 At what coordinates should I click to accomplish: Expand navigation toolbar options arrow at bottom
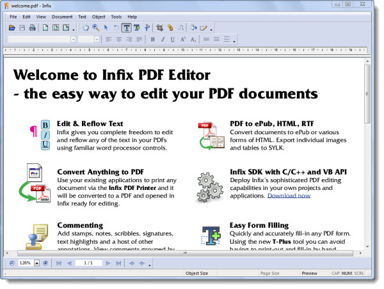[149, 265]
